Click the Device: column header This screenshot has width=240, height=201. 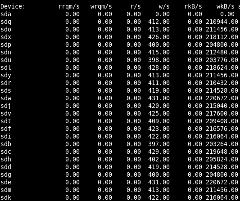(13, 7)
